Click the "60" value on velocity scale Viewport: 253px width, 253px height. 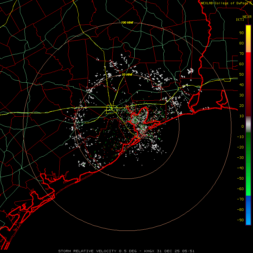[241, 64]
